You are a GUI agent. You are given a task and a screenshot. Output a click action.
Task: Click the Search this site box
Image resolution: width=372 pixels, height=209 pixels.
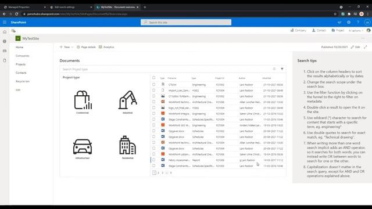point(186,22)
